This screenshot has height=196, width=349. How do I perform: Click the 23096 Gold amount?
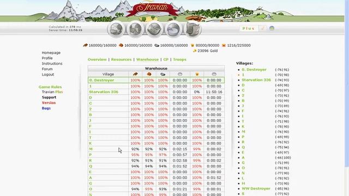coord(207,51)
